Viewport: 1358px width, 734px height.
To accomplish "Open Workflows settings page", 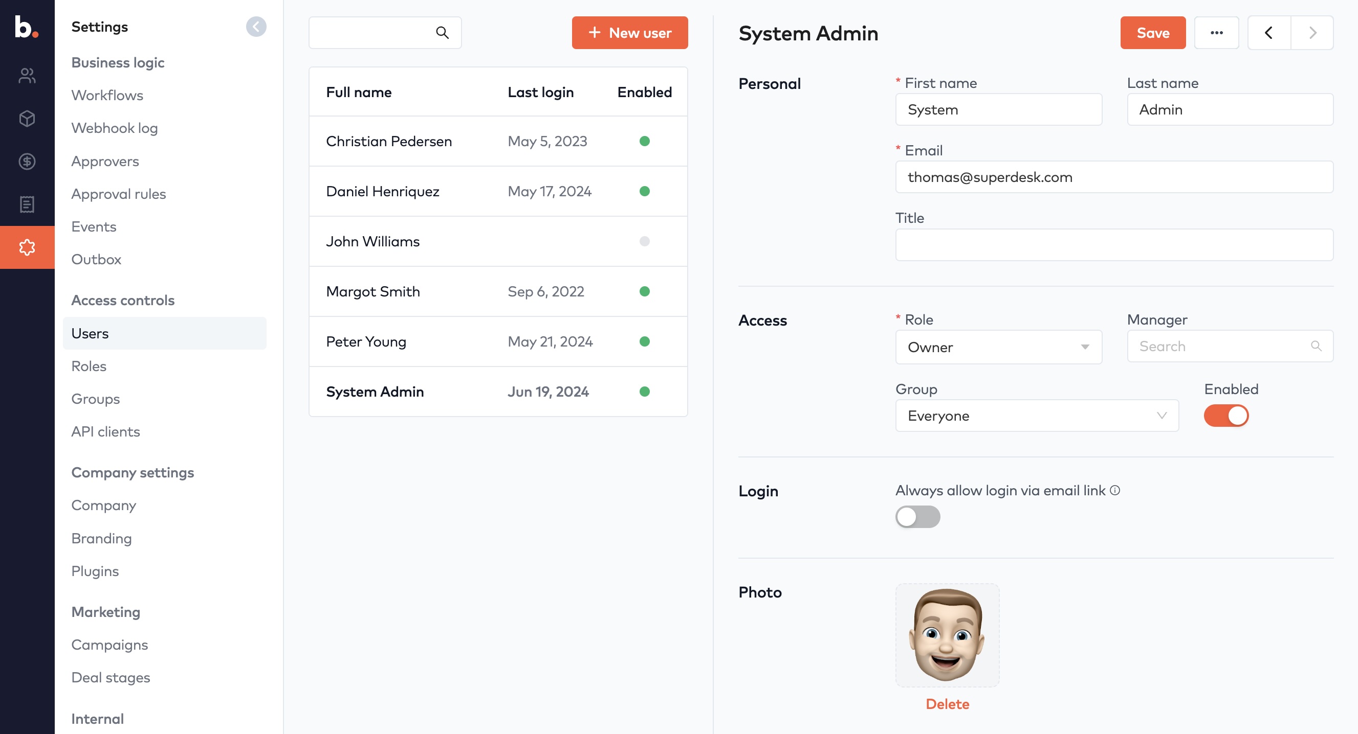I will pos(107,95).
